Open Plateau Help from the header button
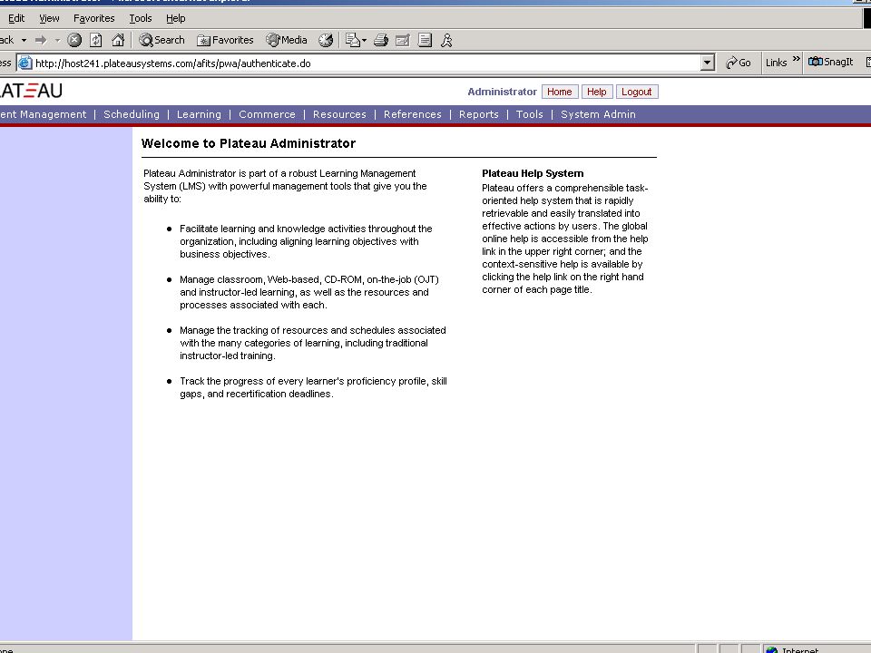The width and height of the screenshot is (871, 653). [597, 92]
